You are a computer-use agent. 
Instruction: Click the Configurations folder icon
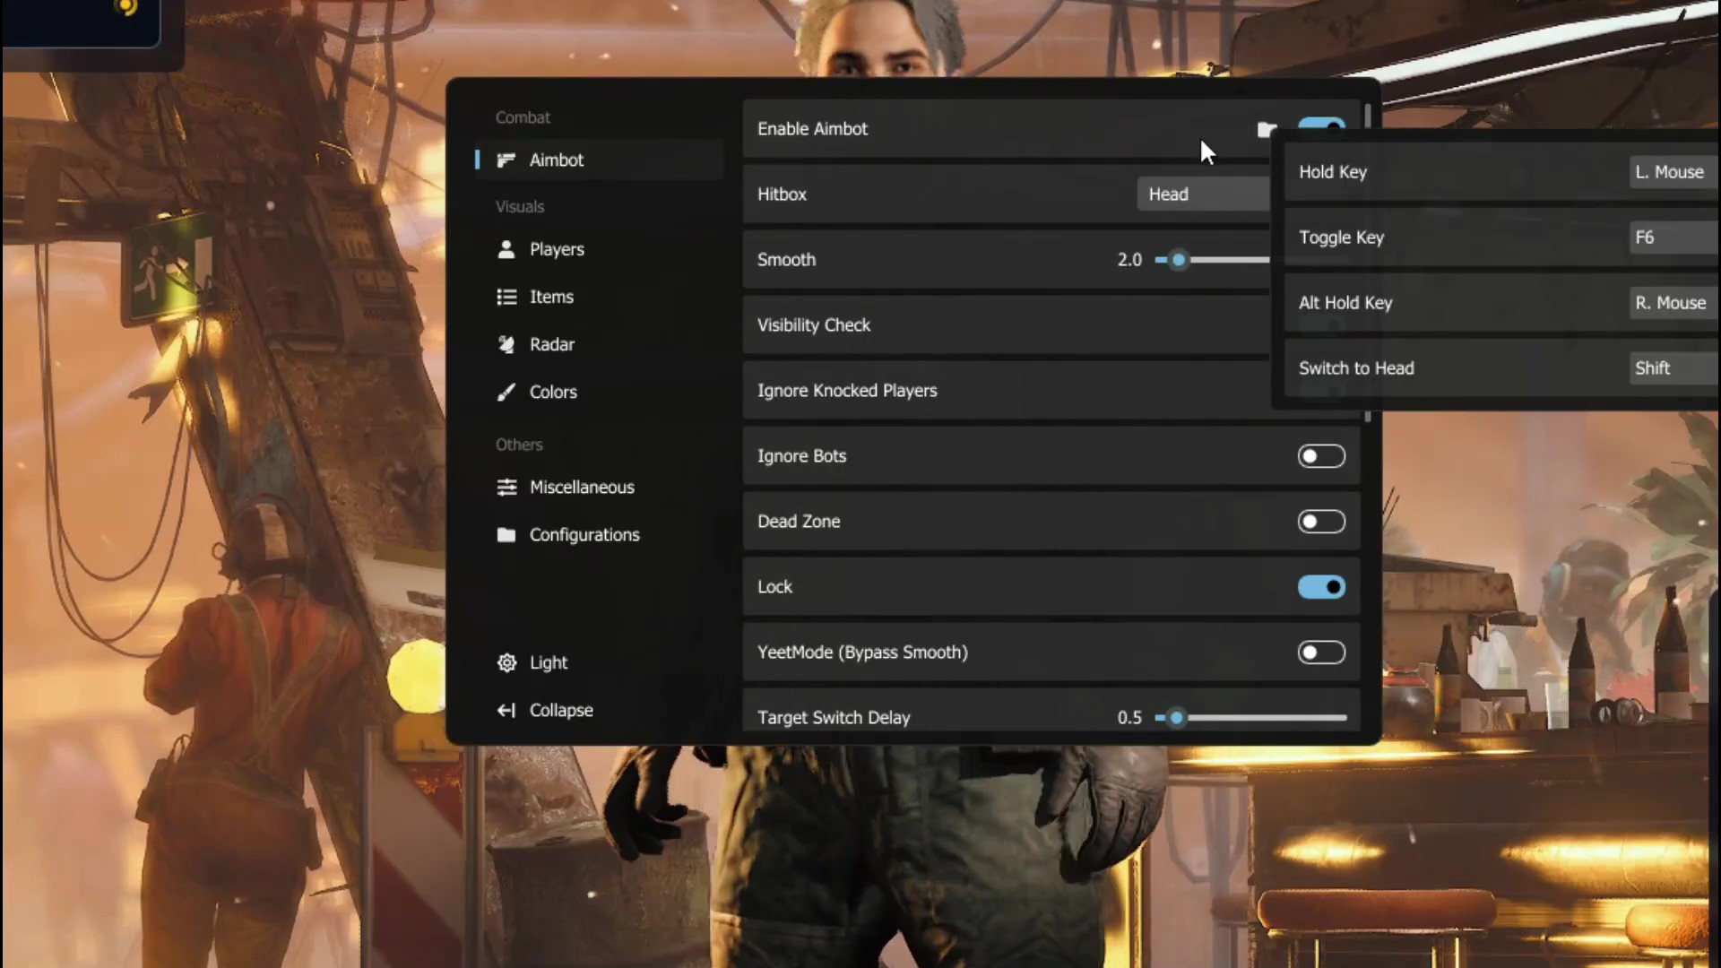click(x=506, y=535)
